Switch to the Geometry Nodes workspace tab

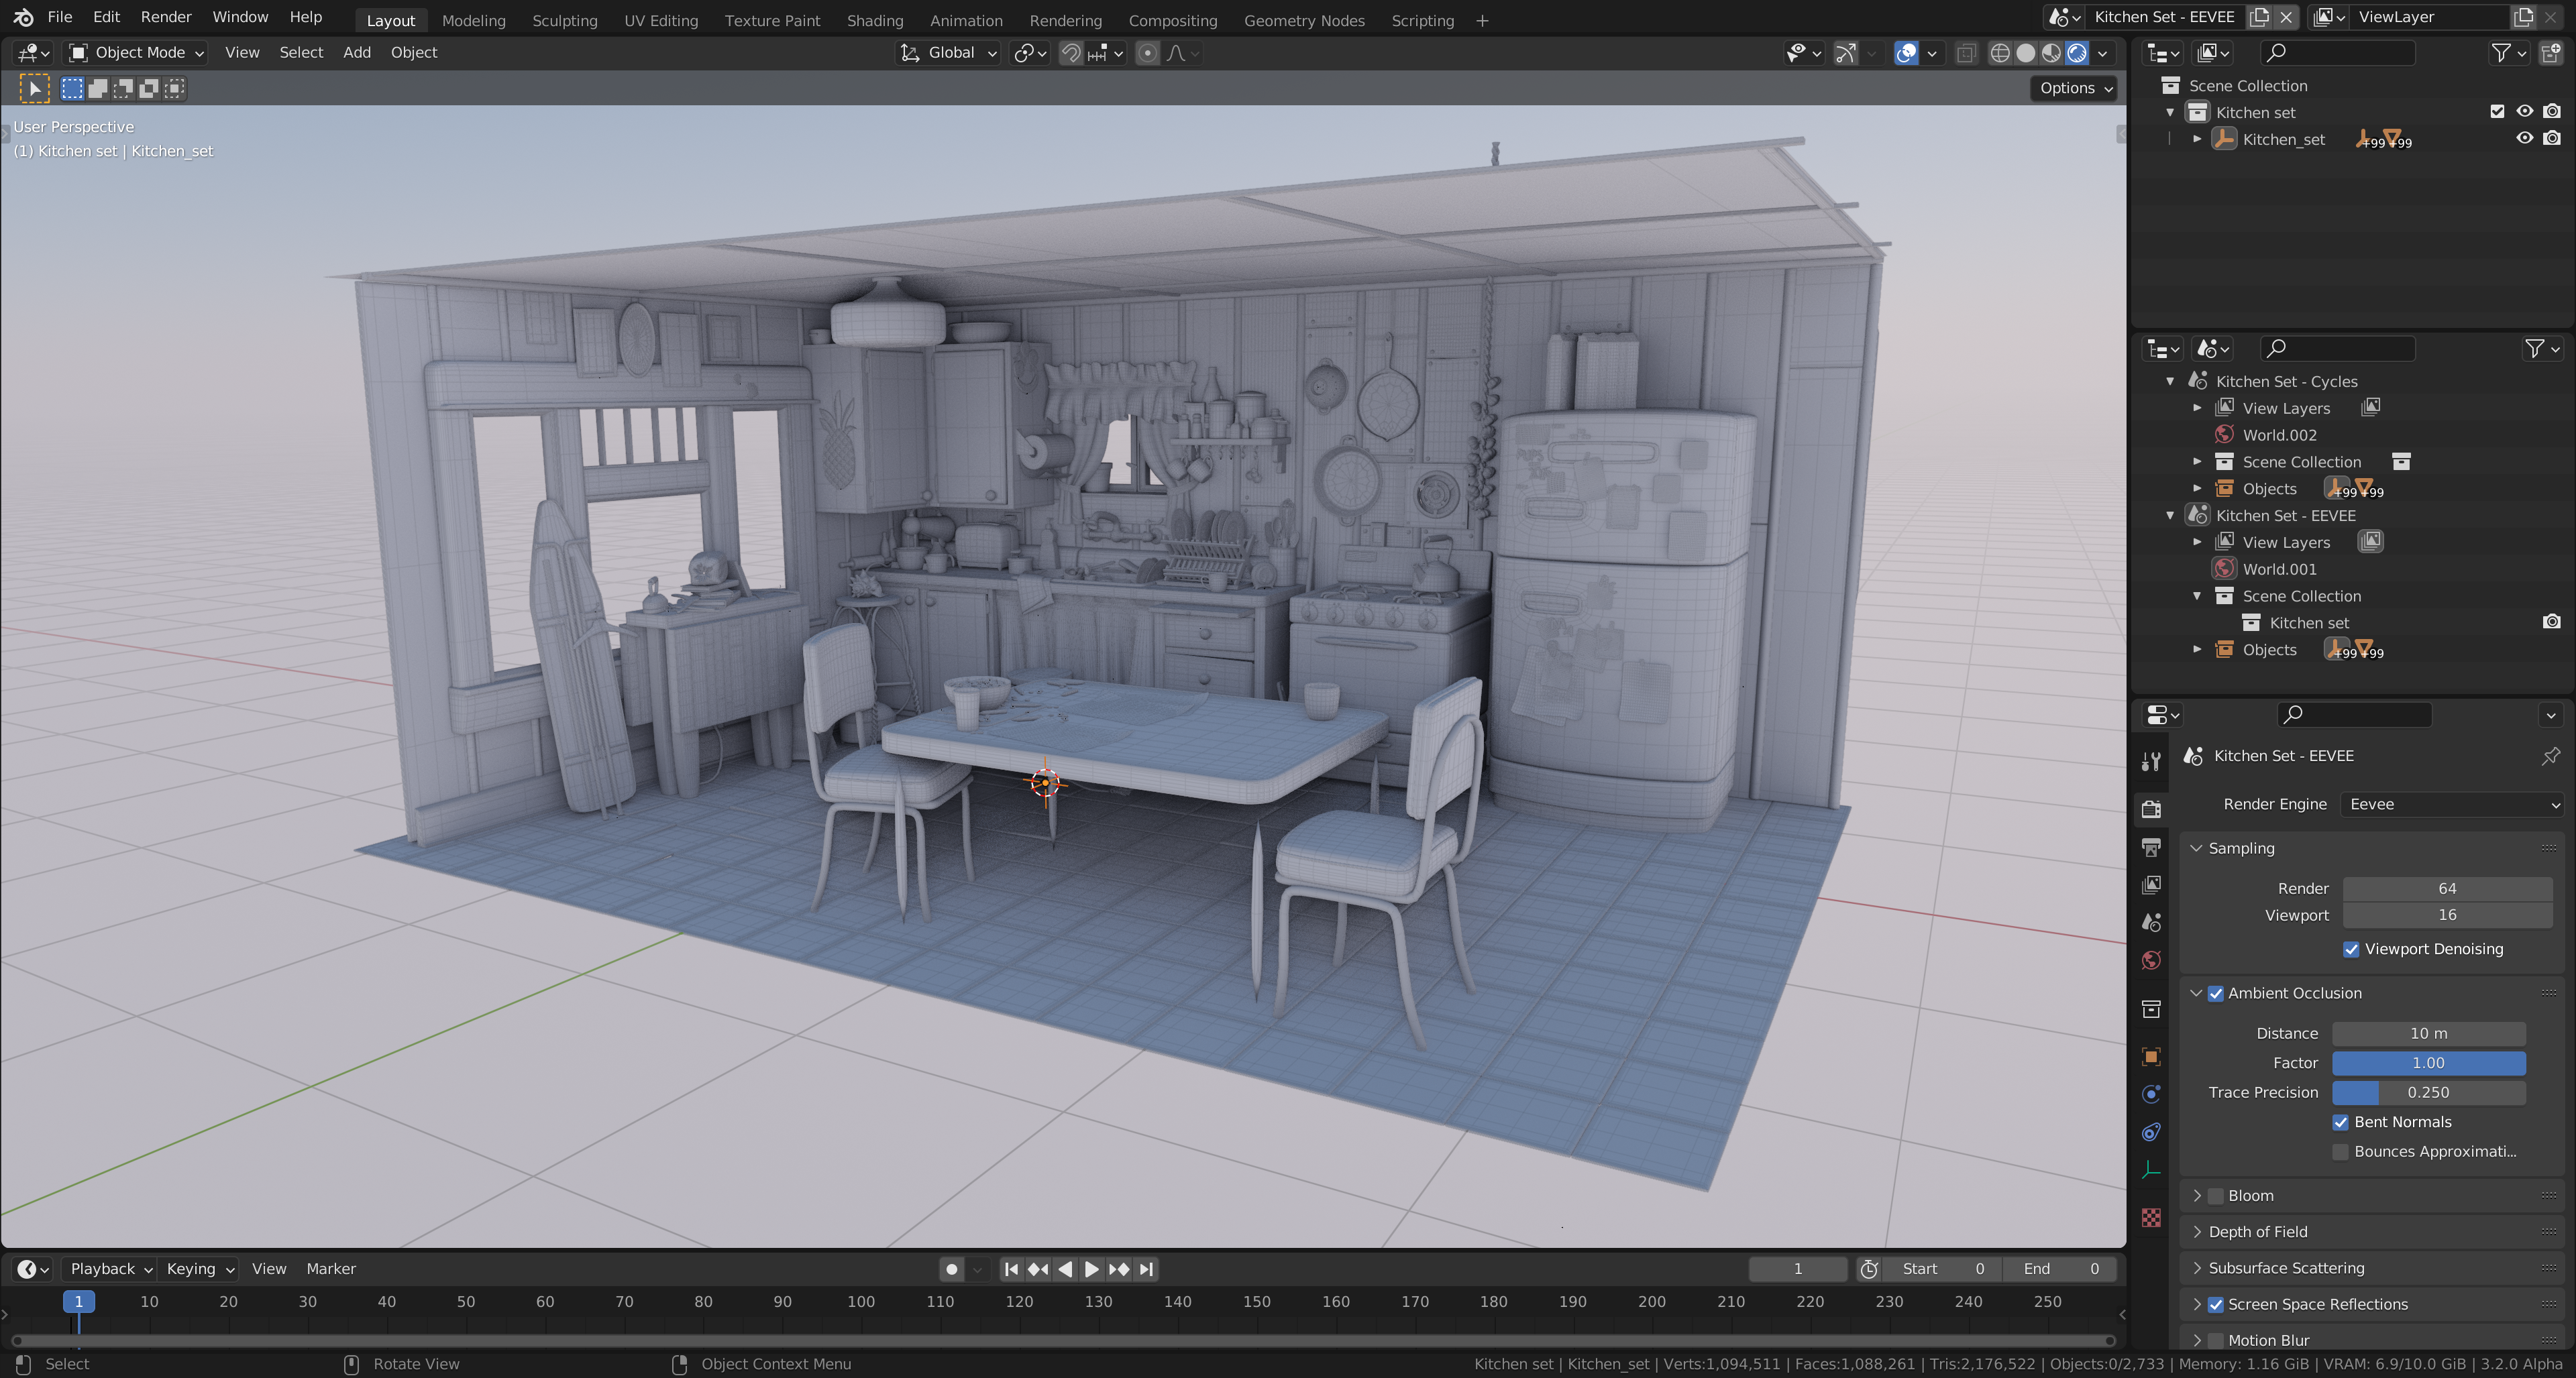tap(1304, 20)
